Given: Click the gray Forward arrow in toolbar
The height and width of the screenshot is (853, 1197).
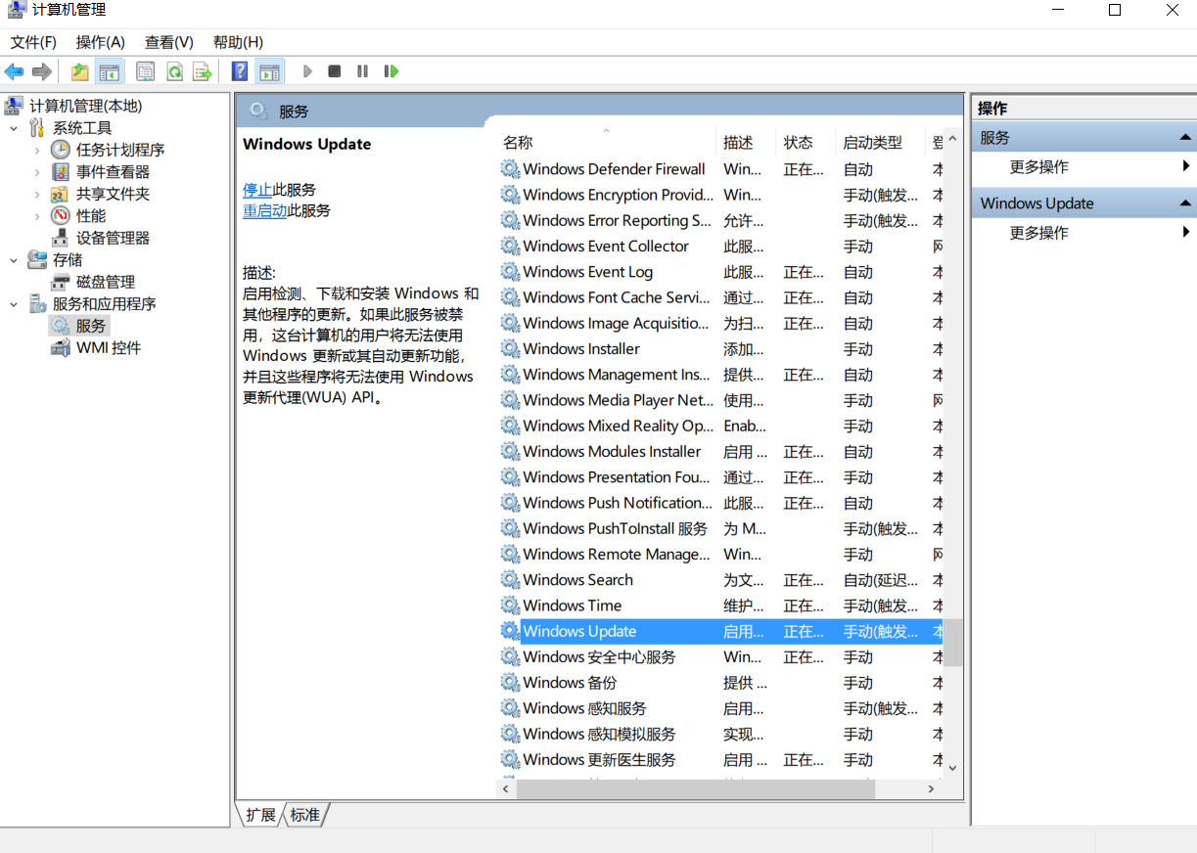Looking at the screenshot, I should (41, 71).
